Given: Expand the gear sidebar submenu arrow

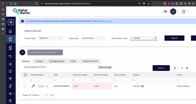Looking at the screenshot, I should click(x=14, y=93).
